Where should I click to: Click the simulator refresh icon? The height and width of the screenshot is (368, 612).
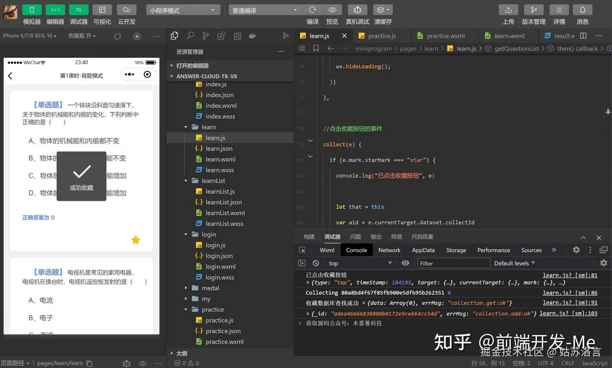(117, 36)
